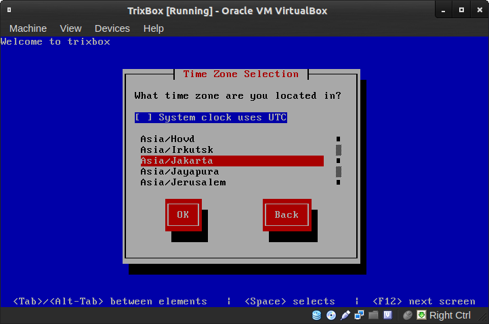489x324 pixels.
Task: Click the hard disk activity icon
Action: [316, 315]
